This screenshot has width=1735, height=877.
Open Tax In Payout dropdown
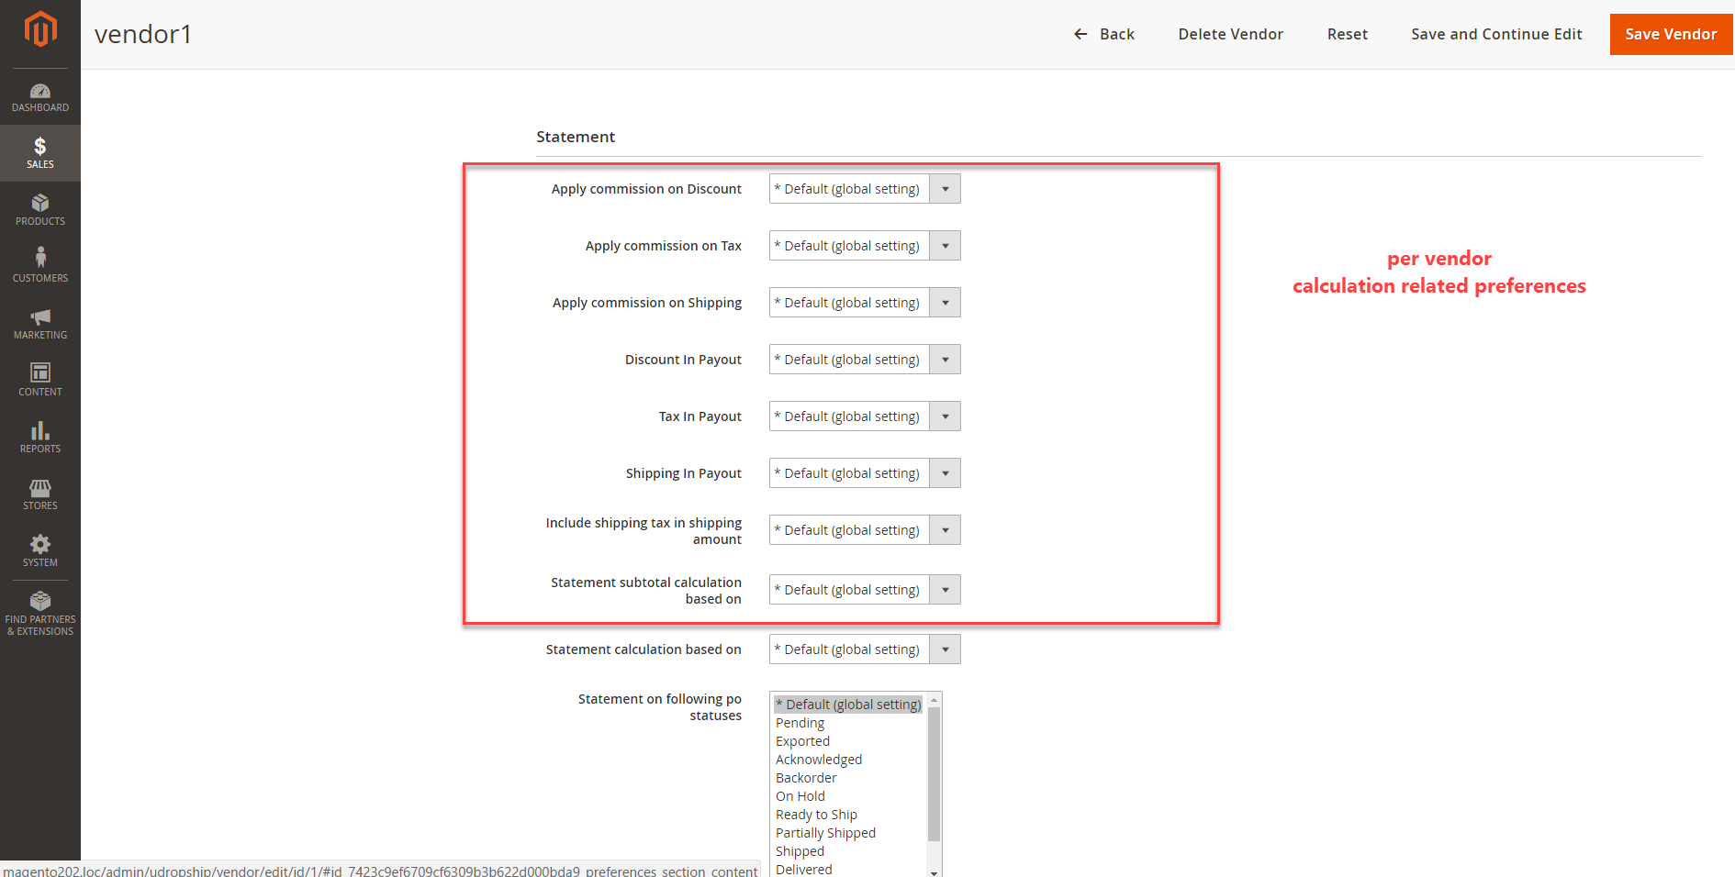(865, 416)
